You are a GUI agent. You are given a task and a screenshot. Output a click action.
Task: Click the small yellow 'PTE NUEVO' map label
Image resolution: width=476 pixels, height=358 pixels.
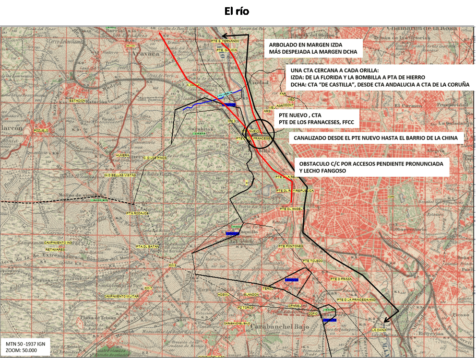[x=251, y=131]
